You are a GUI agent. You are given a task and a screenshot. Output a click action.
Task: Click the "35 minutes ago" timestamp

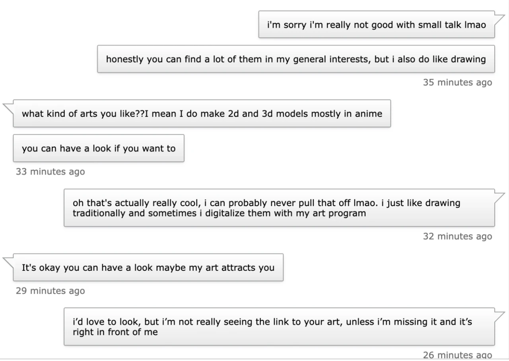pos(457,83)
